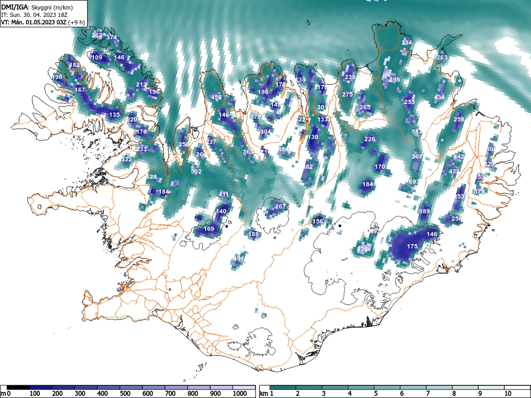
Task: Select the dark blue swatch between 100 and 200 m
Action: pos(41,387)
